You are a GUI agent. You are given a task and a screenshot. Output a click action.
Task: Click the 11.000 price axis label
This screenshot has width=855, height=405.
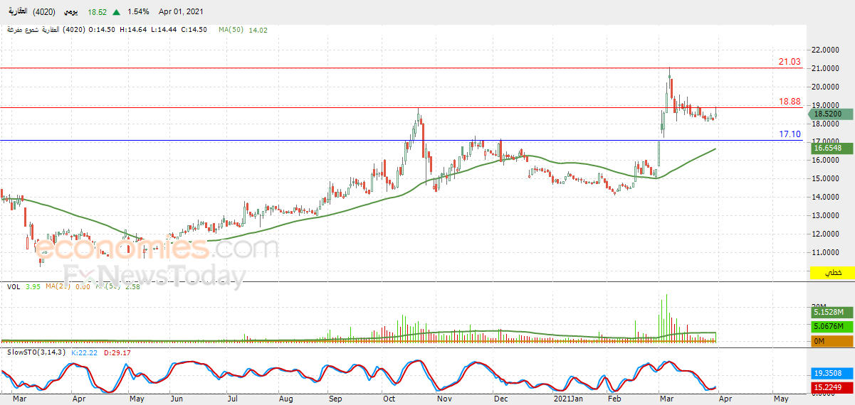tap(825, 253)
